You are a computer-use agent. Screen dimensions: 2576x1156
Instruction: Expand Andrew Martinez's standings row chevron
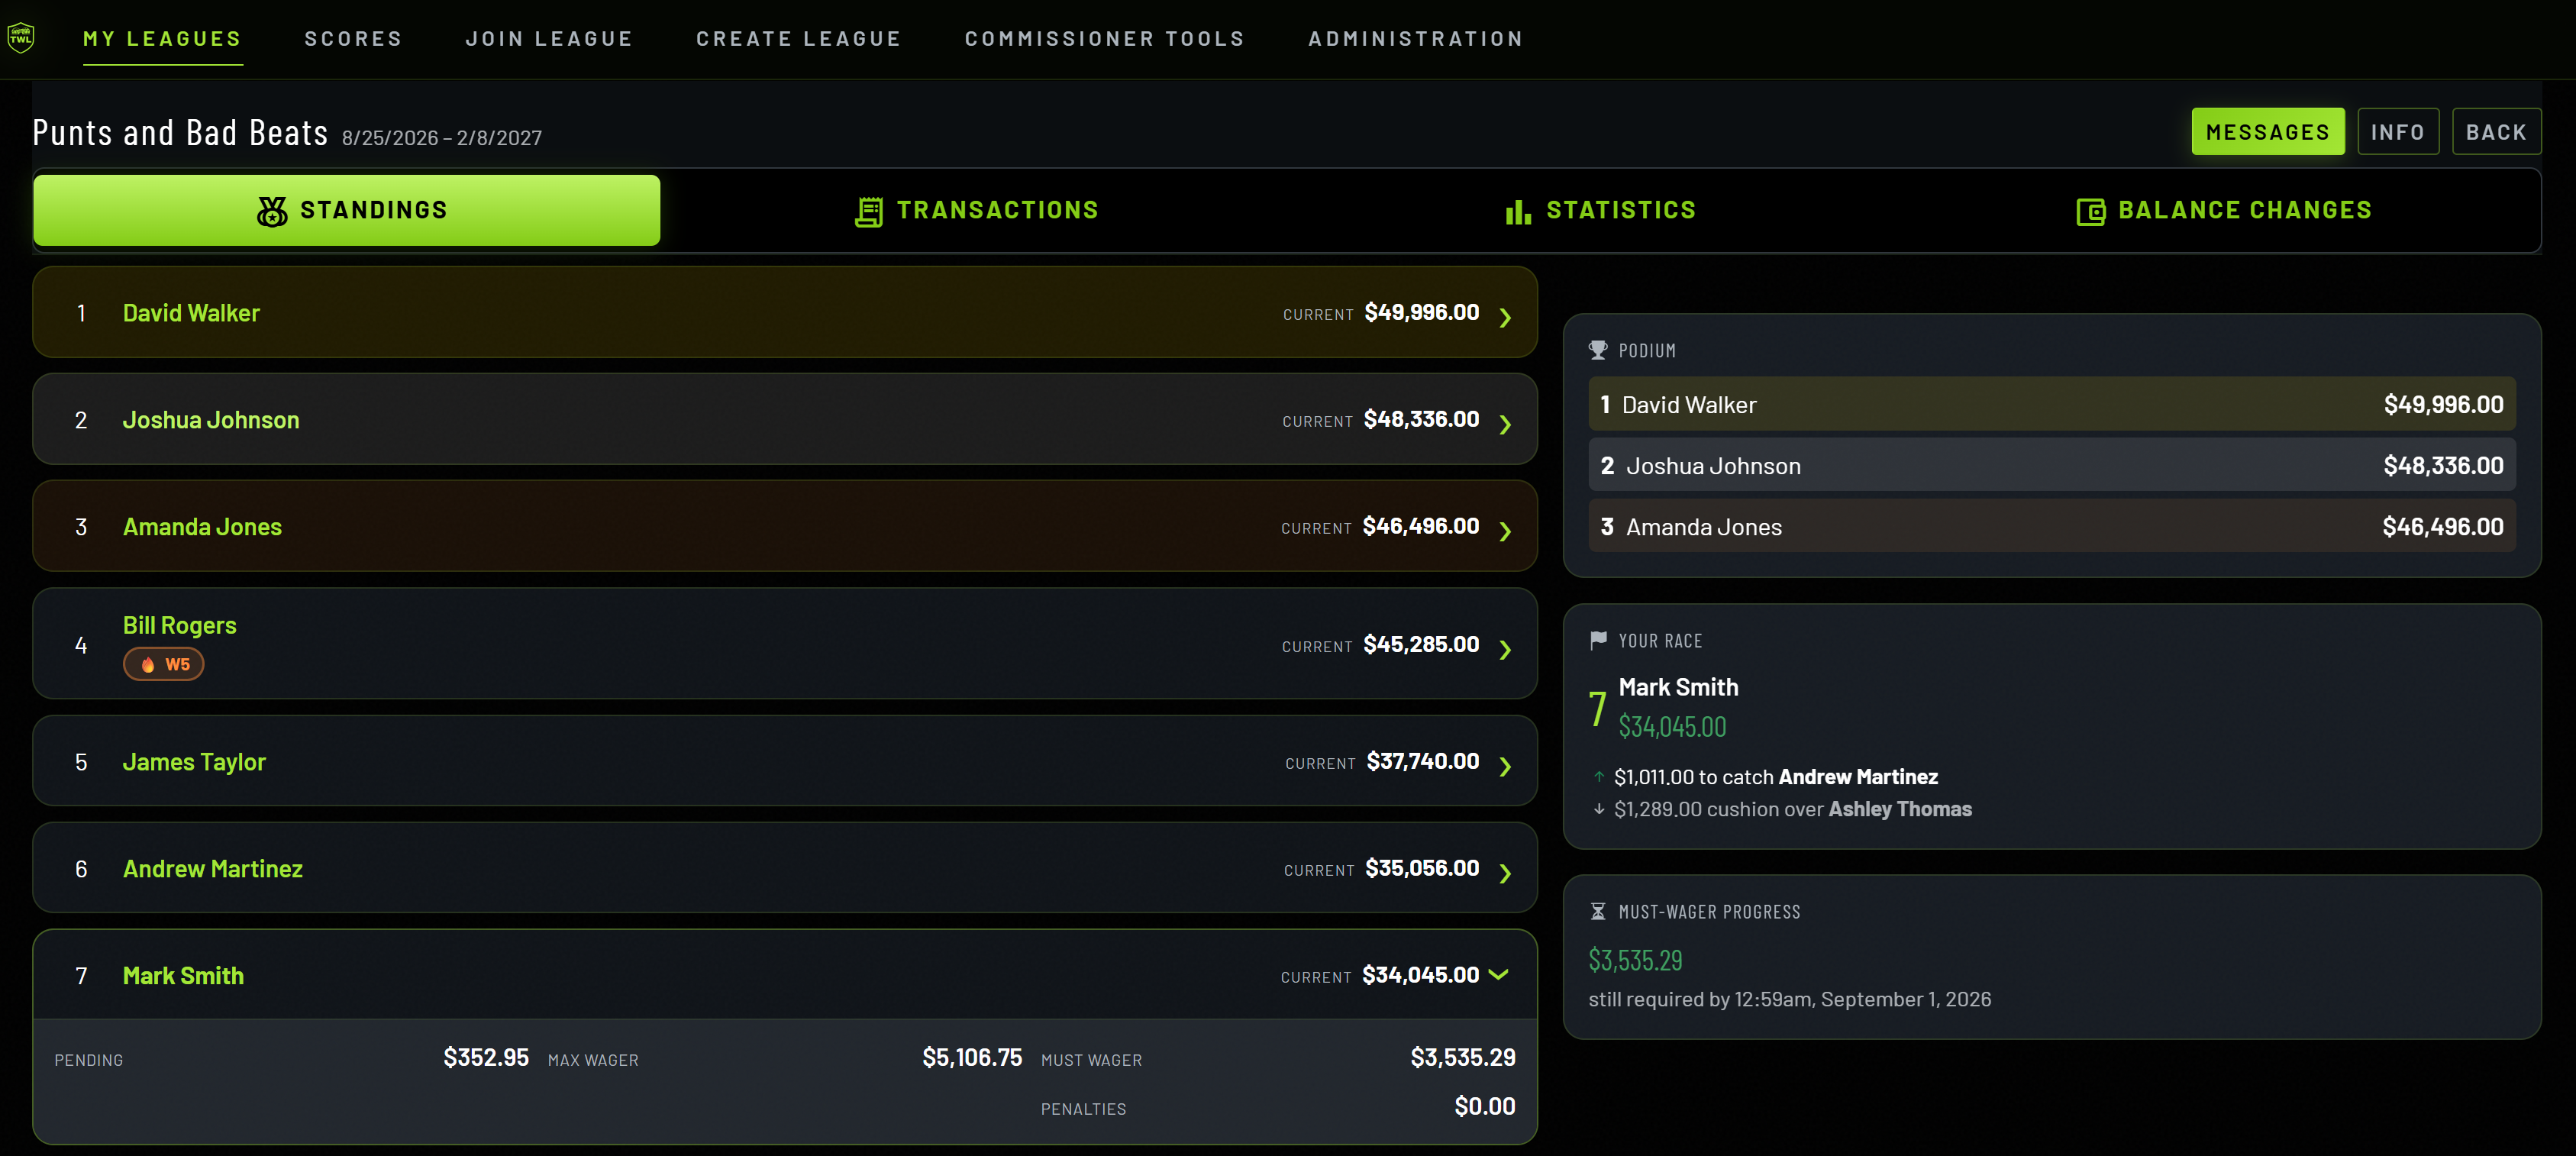click(x=1505, y=873)
